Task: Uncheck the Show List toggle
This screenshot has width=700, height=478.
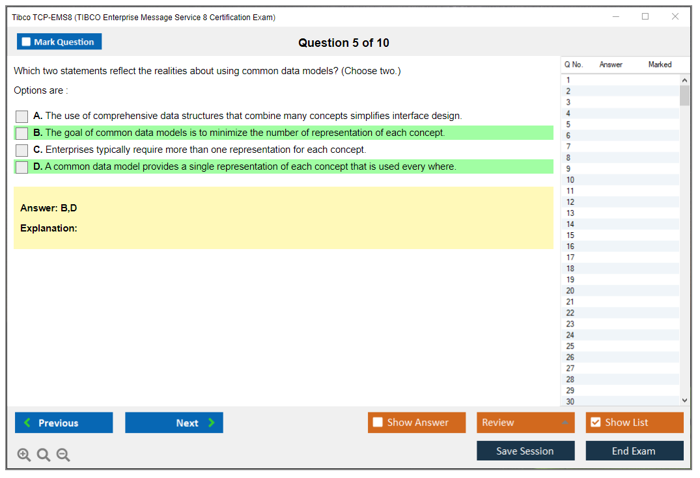Action: point(595,423)
